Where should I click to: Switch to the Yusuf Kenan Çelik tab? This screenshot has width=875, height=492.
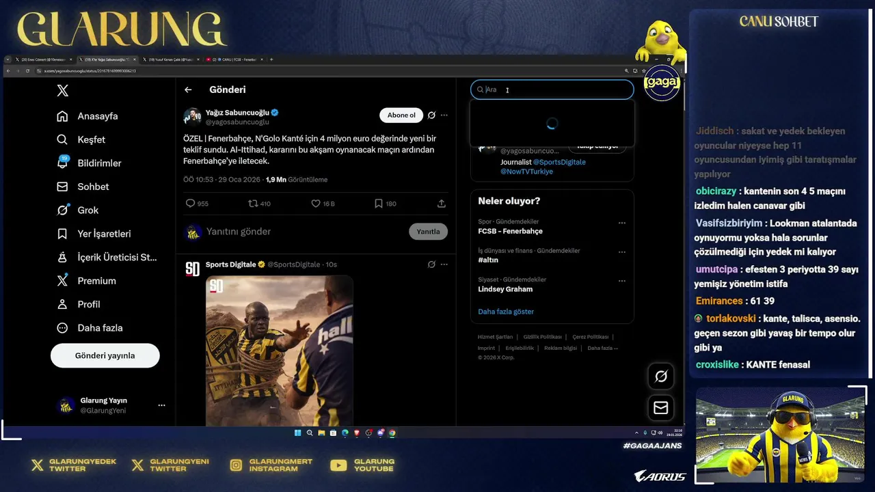point(171,59)
